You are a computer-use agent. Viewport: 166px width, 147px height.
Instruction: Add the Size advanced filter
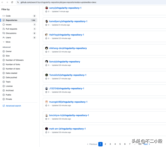(6, 56)
